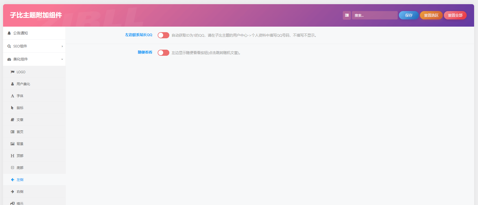Click the flag icon next to LOGO
478x205 pixels.
[x=12, y=72]
